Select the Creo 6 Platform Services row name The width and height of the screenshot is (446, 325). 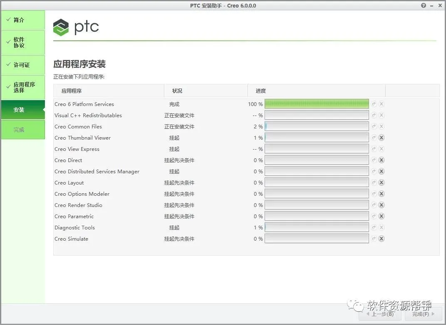pos(84,104)
